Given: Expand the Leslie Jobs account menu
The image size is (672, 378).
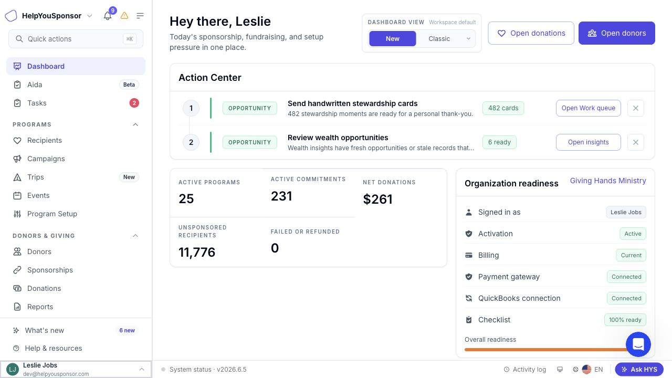Looking at the screenshot, I should coord(76,370).
